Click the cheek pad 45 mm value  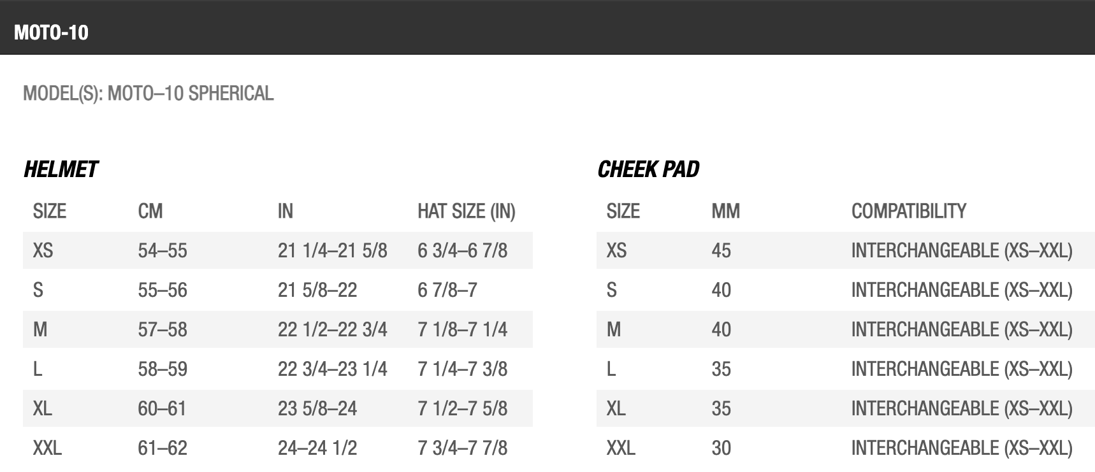(x=721, y=250)
